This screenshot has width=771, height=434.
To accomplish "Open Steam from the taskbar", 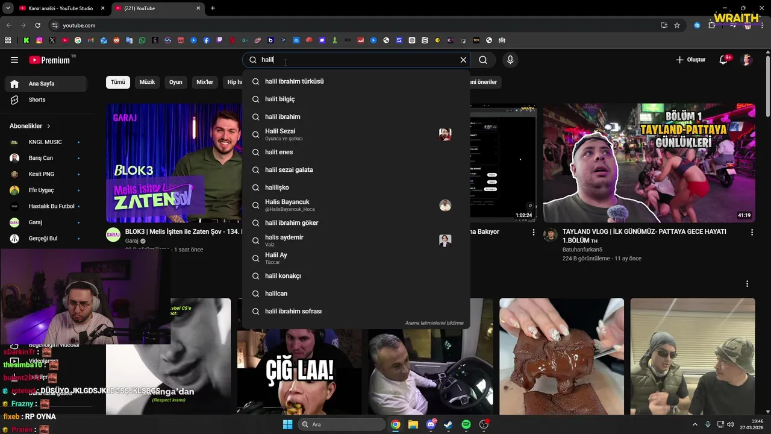I will [x=448, y=424].
